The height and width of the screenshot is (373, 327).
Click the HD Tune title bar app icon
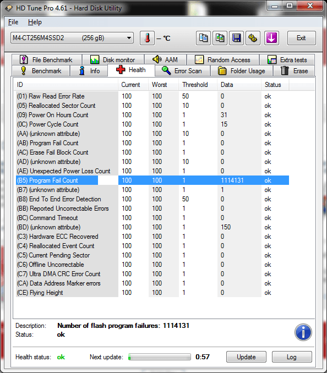pyautogui.click(x=9, y=8)
